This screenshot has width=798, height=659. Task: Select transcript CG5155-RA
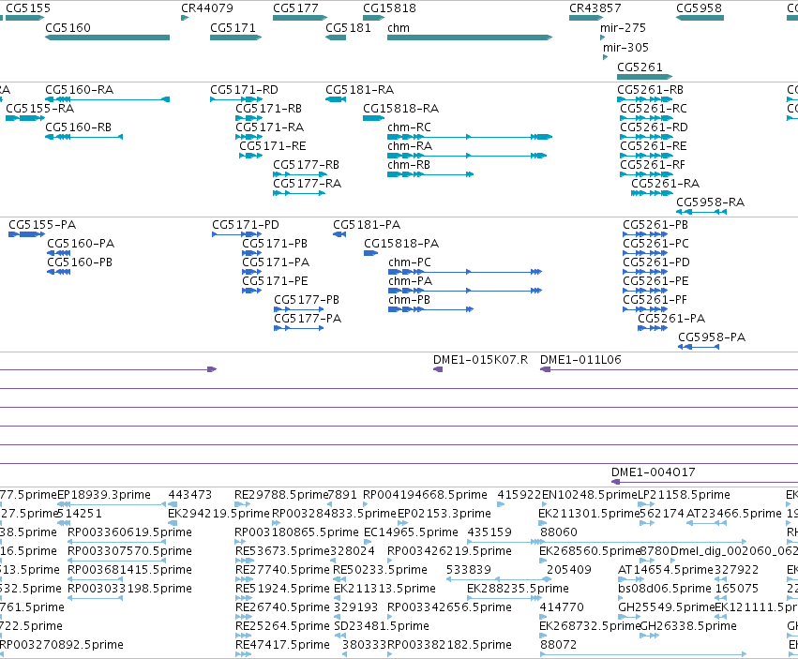[39, 109]
